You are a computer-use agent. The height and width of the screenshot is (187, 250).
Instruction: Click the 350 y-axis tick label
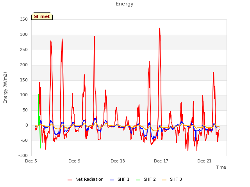pos(24,19)
